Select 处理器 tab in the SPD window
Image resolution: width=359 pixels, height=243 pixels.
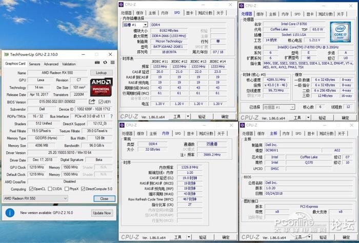[x=126, y=13]
